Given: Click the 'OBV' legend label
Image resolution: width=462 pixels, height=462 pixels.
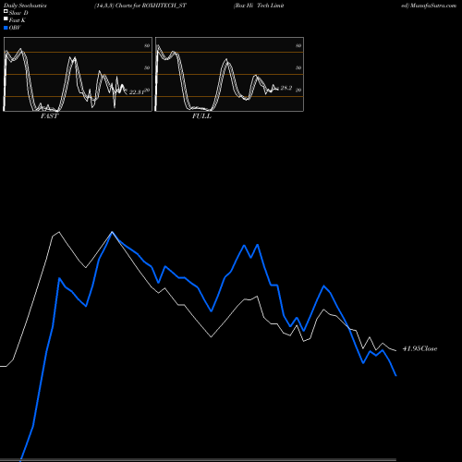Looking at the screenshot, I should pos(15,28).
